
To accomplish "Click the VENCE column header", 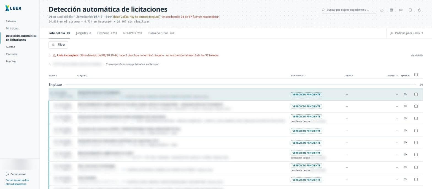I will 53,76.
